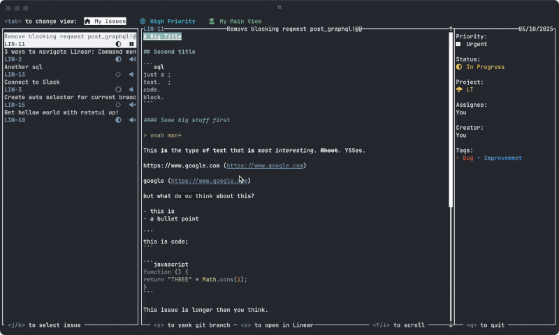Click the LIN-13 identifier
Screen dimensions: 559x335
pyautogui.click(x=15, y=75)
